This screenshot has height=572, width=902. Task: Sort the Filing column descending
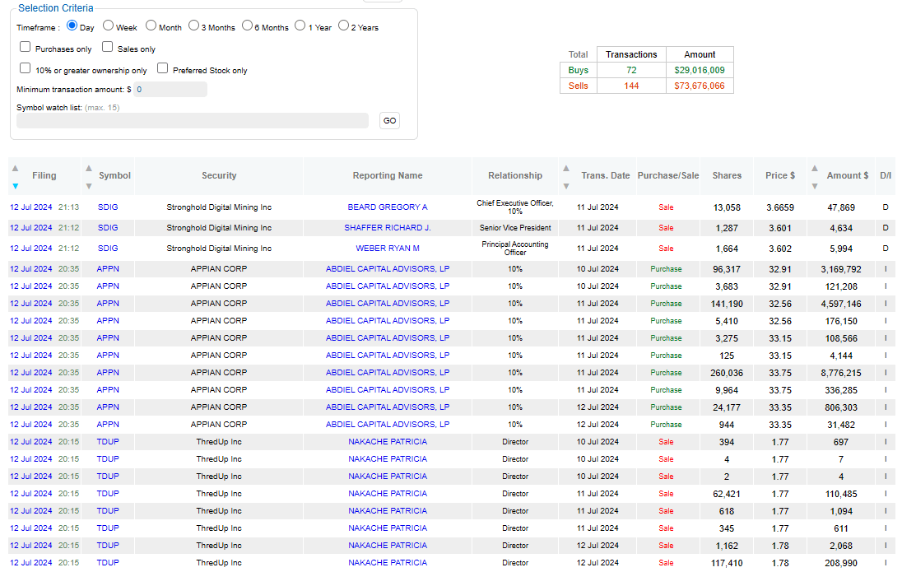14,186
